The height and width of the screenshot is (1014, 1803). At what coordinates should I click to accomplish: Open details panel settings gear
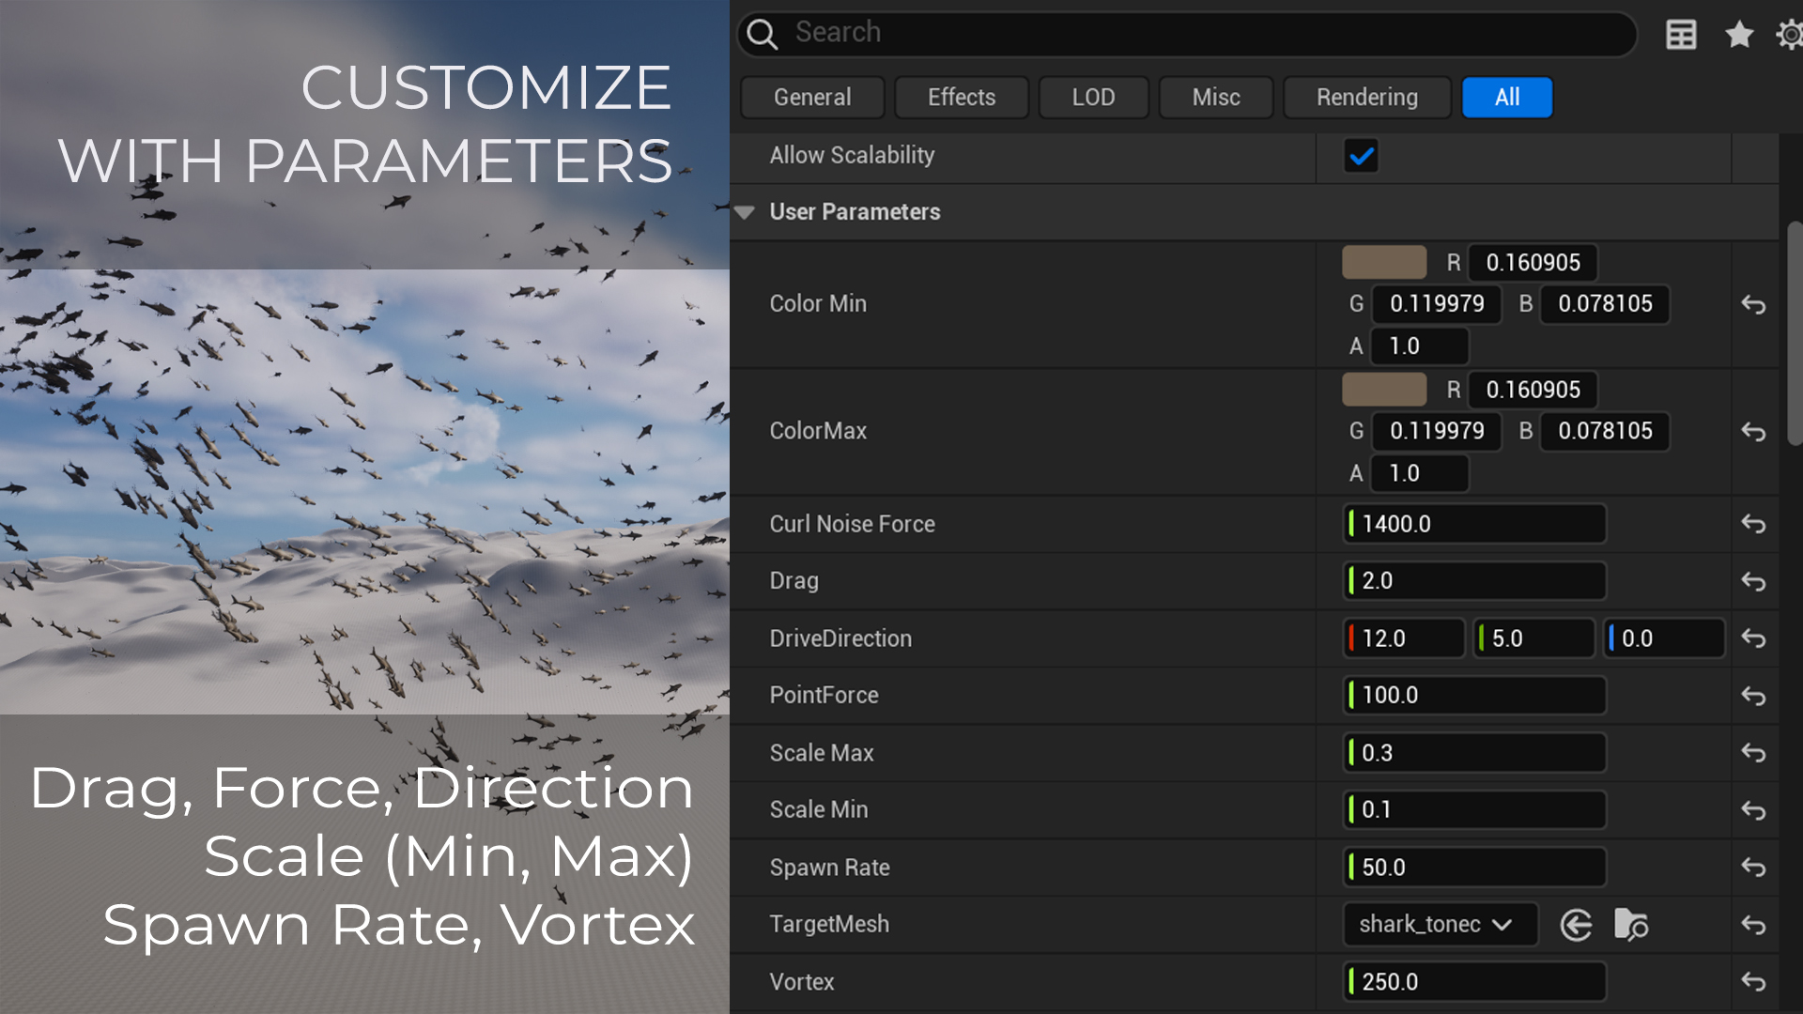(x=1790, y=36)
